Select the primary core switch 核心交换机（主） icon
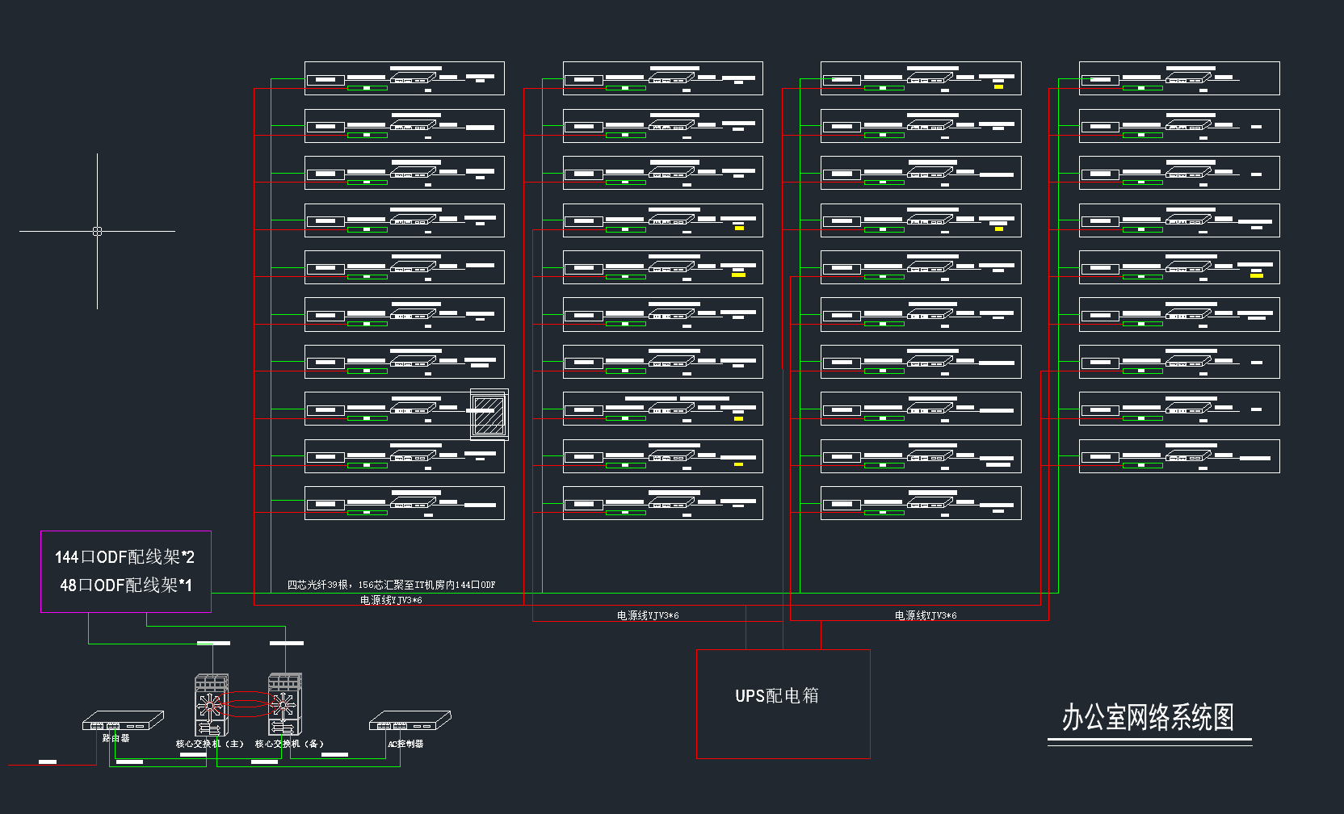 pyautogui.click(x=211, y=705)
